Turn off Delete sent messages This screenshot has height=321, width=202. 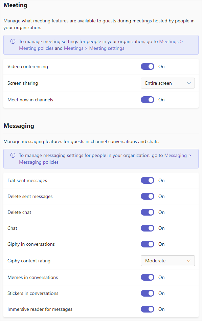tap(148, 196)
